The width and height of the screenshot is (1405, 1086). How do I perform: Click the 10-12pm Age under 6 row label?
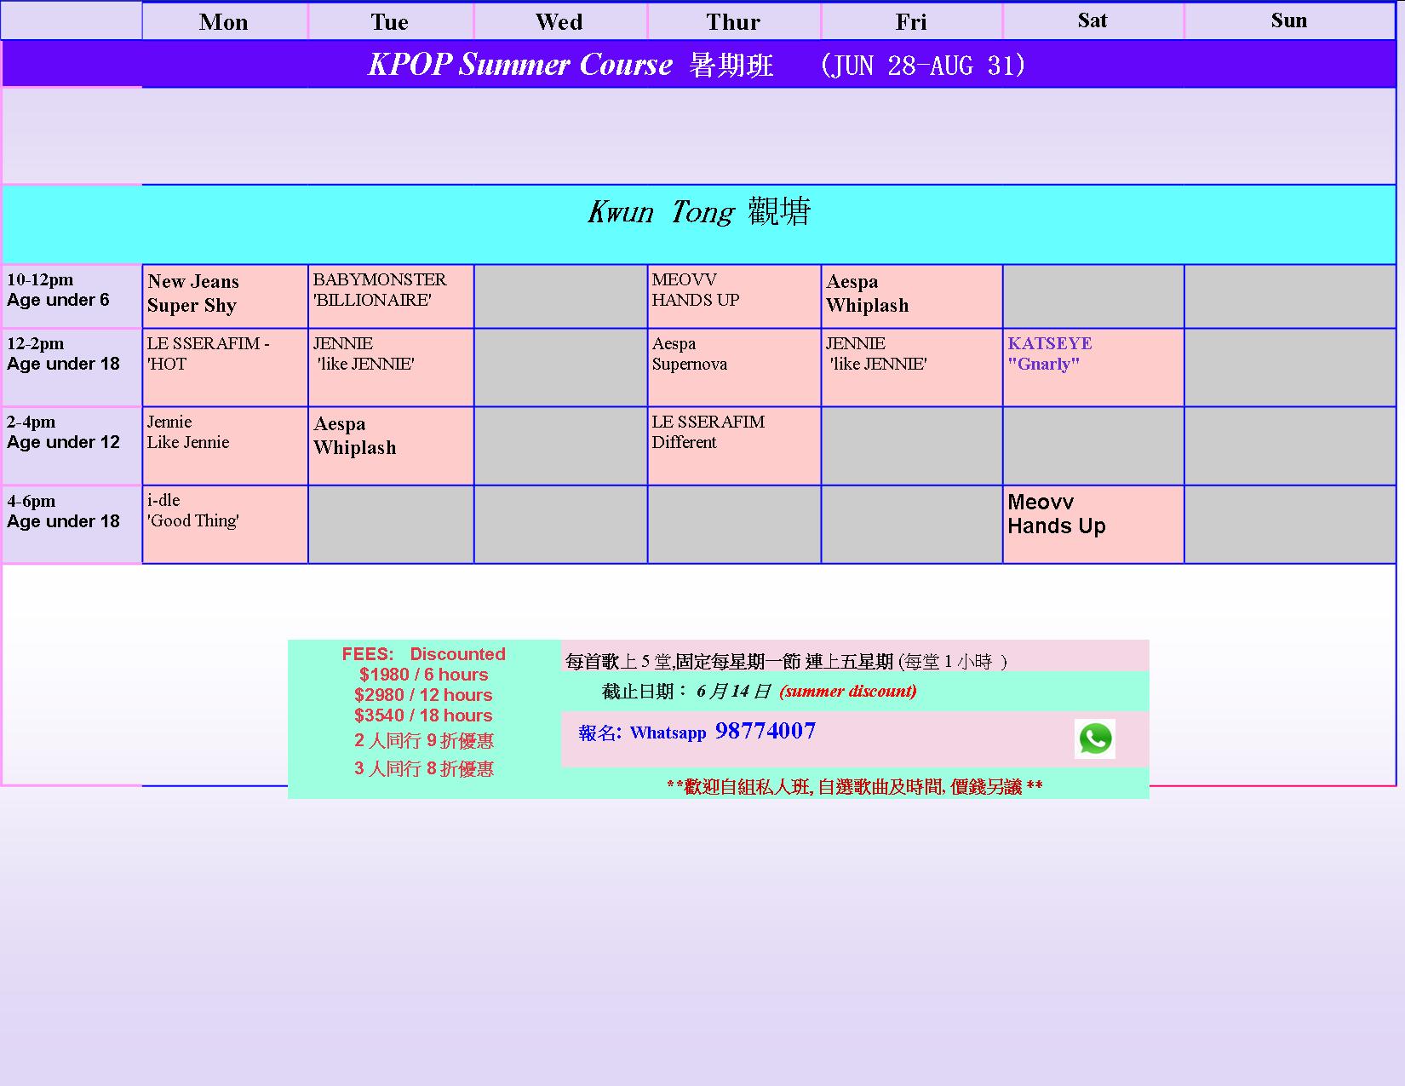72,296
